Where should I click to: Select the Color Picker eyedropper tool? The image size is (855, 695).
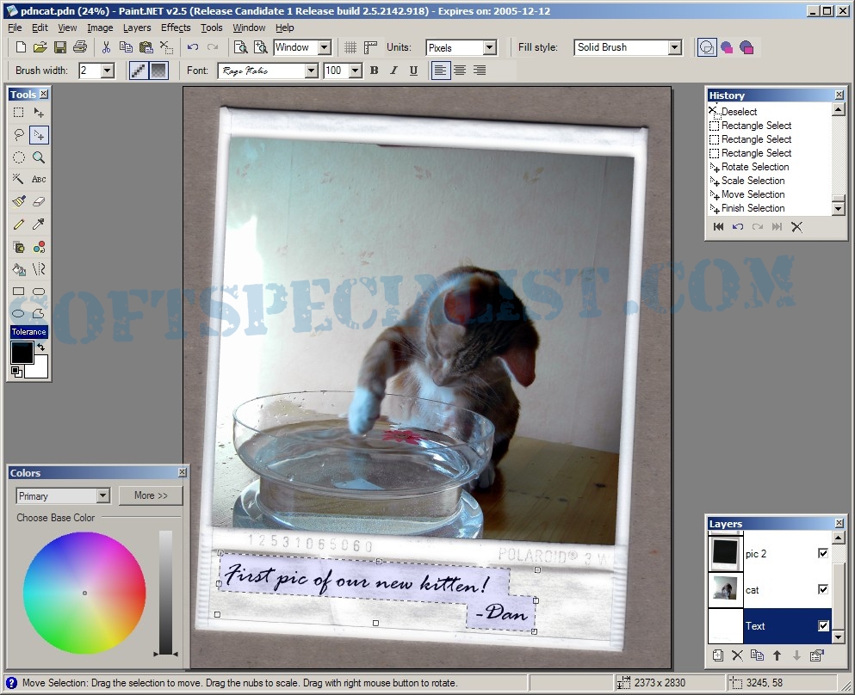pyautogui.click(x=39, y=224)
